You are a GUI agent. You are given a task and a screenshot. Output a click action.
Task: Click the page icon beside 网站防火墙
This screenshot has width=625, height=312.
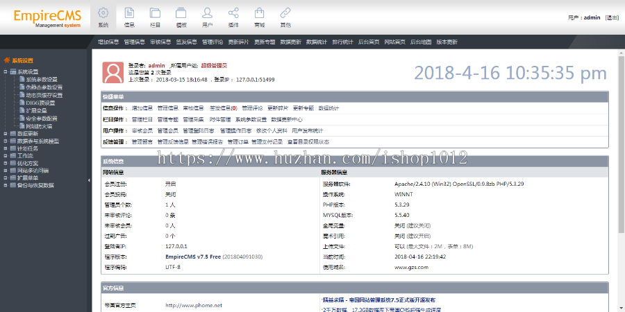(x=22, y=126)
